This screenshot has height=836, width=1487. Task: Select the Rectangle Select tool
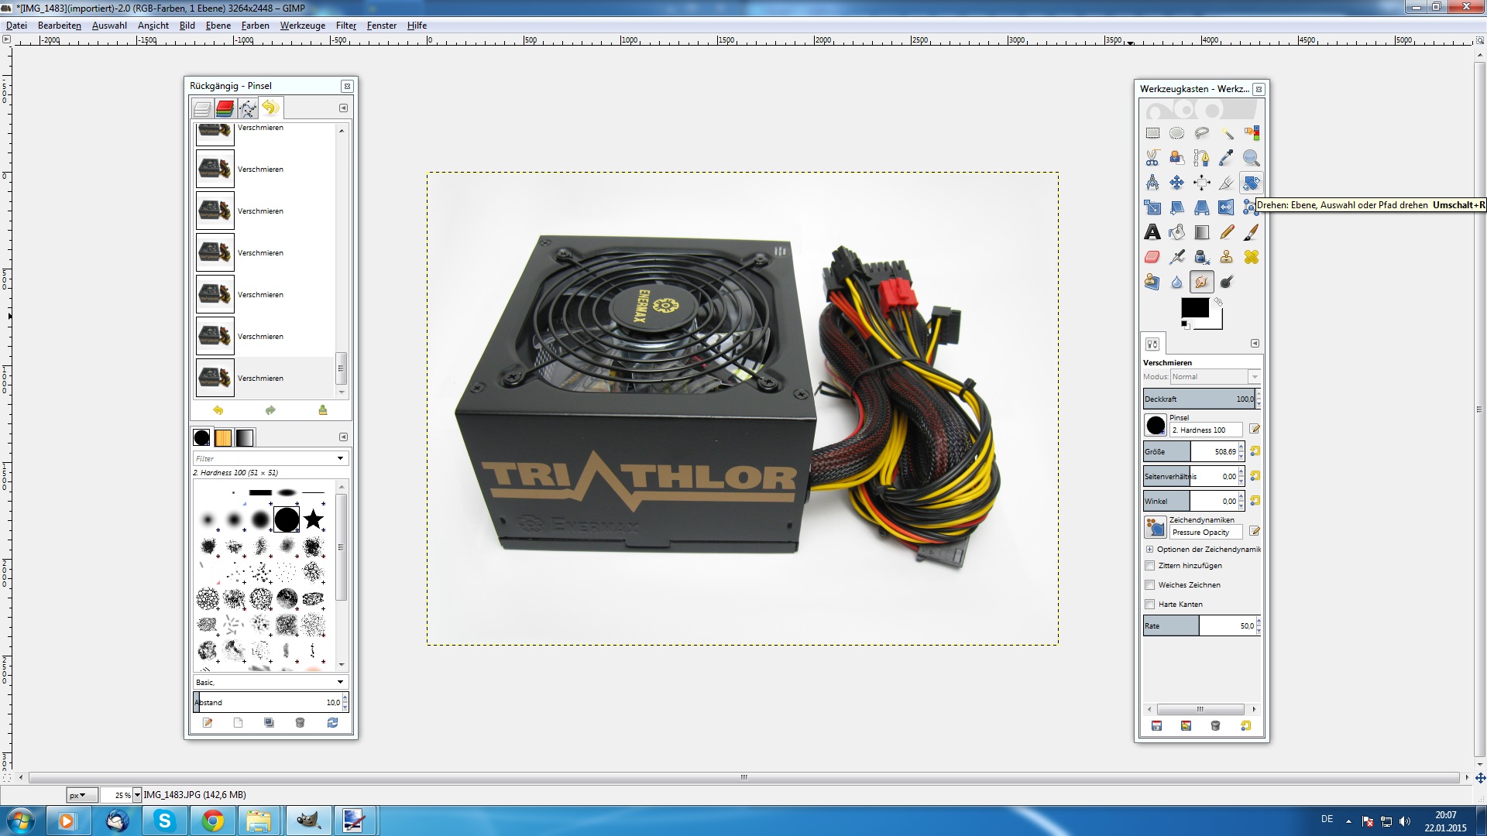1152,133
